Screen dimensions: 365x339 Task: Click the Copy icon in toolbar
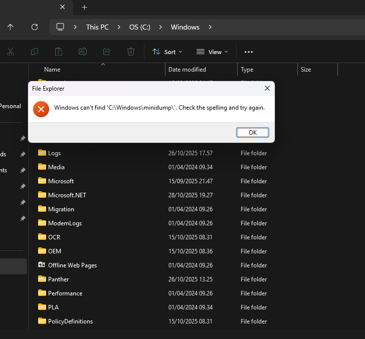click(35, 52)
